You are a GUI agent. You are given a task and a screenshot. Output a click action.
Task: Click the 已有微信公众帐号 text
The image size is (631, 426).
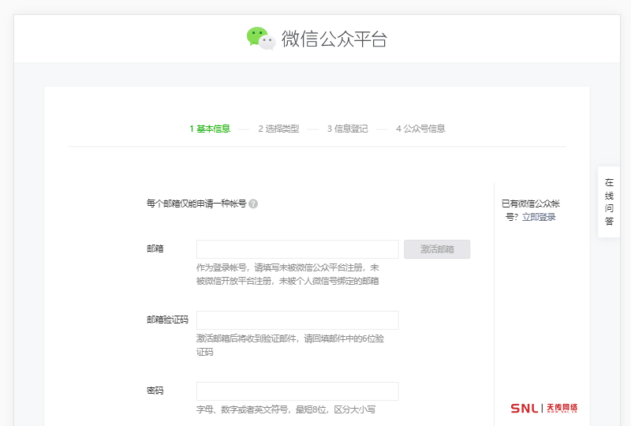530,210
